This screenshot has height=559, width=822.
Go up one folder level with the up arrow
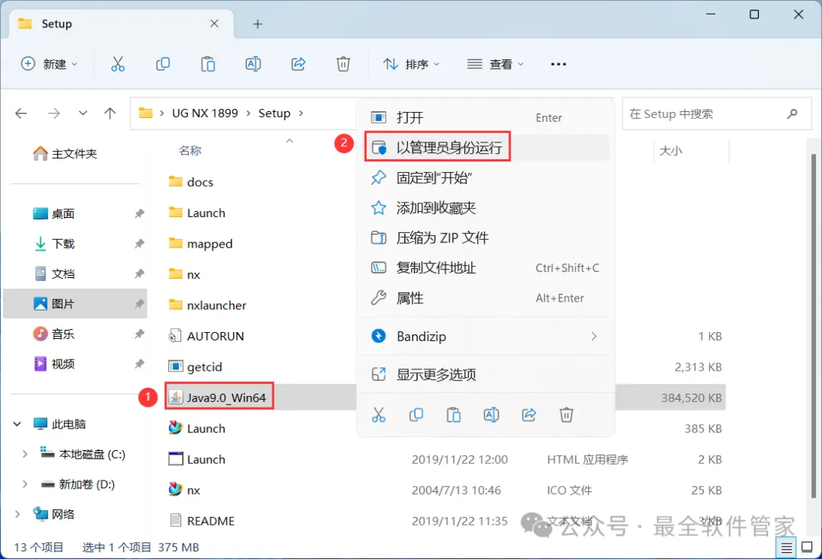[x=110, y=113]
